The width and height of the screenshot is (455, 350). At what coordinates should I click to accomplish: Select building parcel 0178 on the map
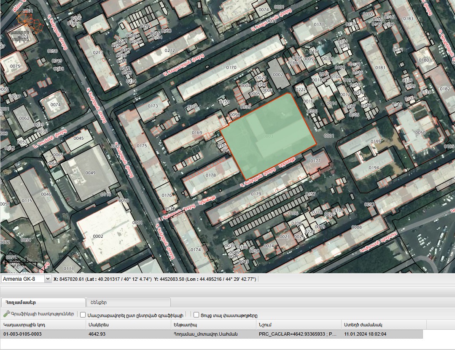pos(210,175)
